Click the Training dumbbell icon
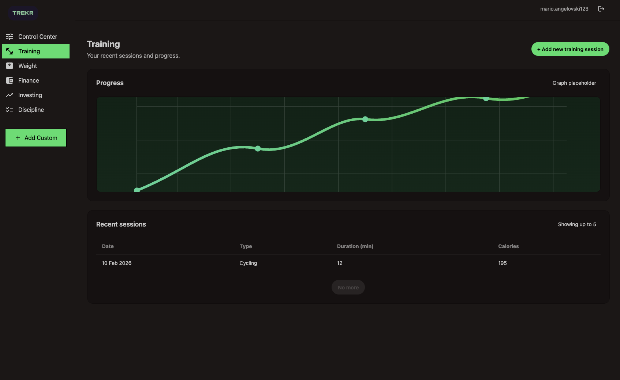 click(x=10, y=51)
